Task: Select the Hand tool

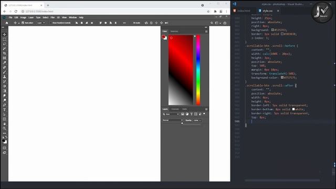Action: coord(4,124)
